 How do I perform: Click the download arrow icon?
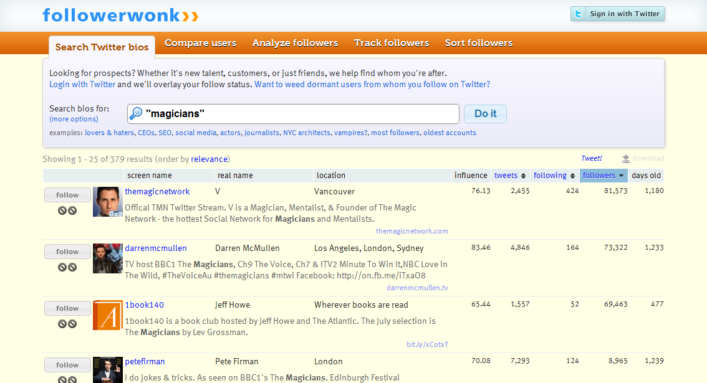coord(625,159)
